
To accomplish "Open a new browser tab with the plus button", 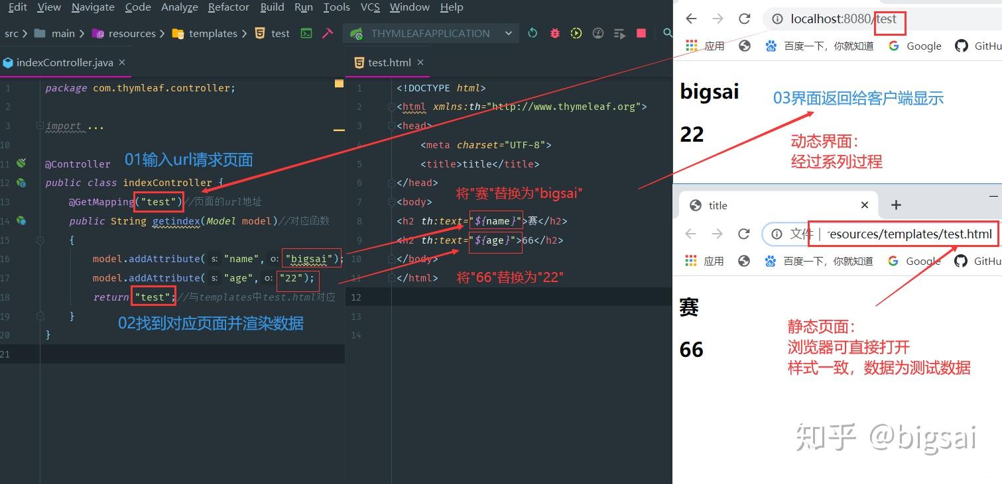I will [895, 205].
